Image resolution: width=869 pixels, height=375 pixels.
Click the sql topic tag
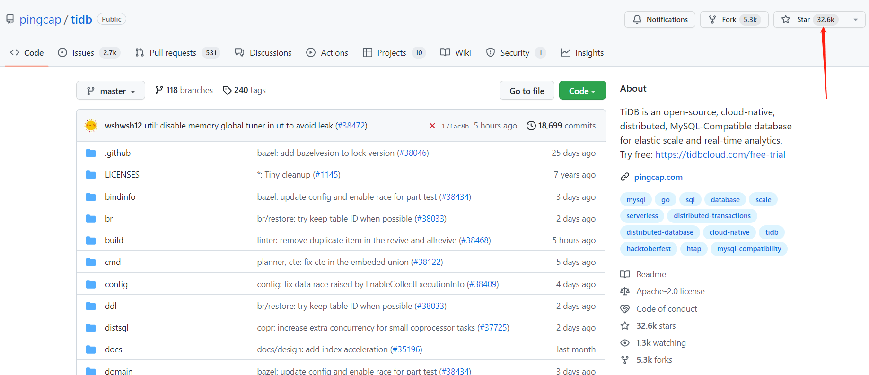coord(690,200)
